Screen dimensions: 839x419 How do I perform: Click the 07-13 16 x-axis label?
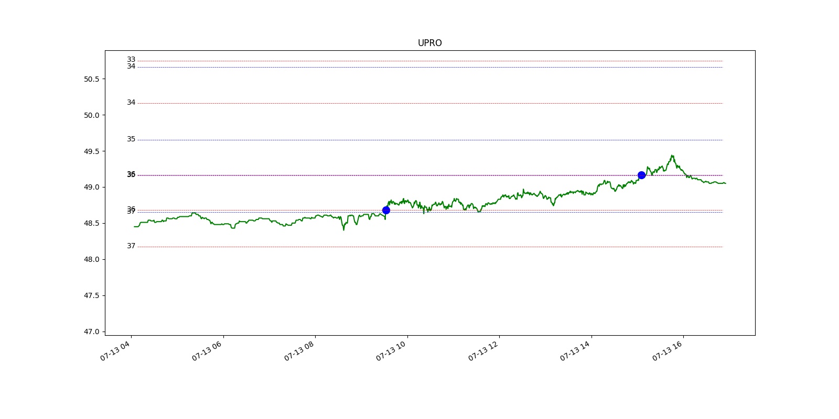coord(668,350)
